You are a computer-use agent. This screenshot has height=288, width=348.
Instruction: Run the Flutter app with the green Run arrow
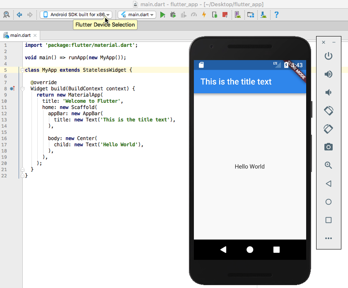pyautogui.click(x=162, y=15)
